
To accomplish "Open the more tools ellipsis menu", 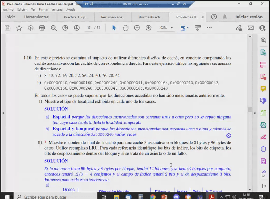I will 209,28.
